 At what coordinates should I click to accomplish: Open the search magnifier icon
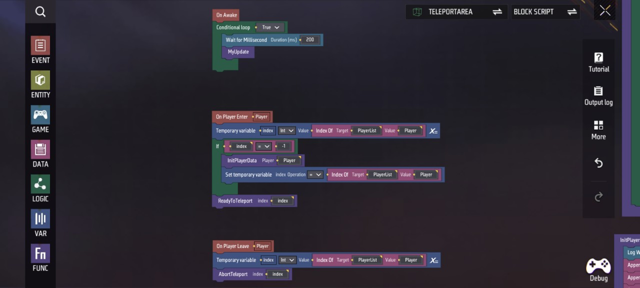(x=40, y=12)
